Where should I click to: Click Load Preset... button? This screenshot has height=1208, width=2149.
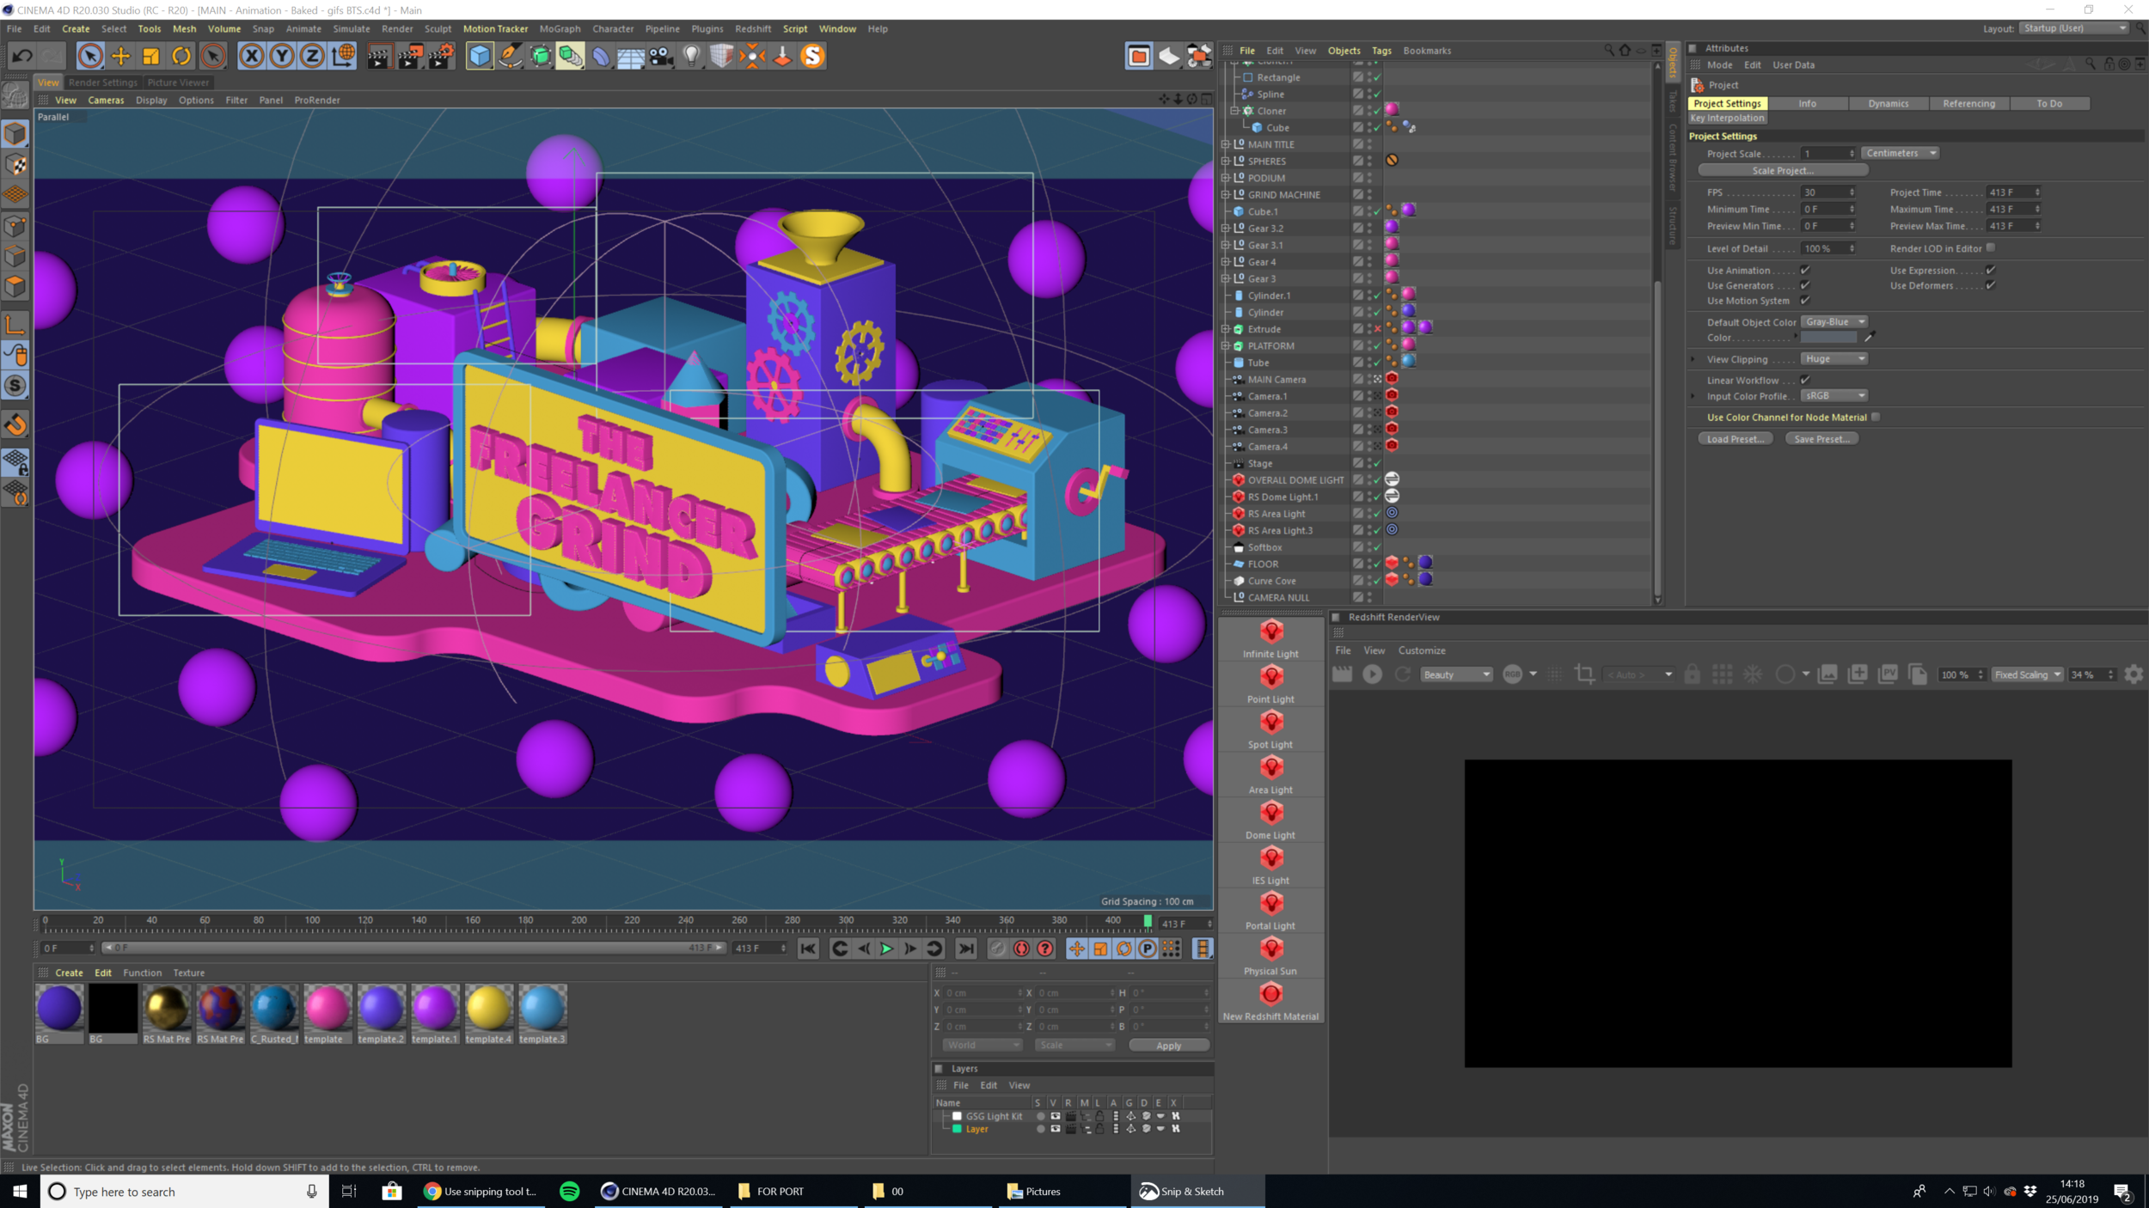coord(1736,439)
